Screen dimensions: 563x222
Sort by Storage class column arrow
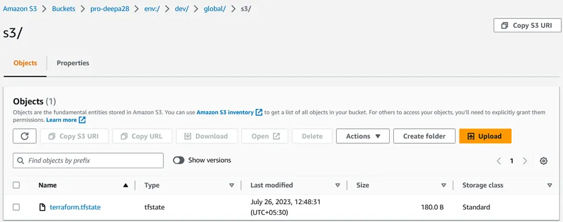[x=550, y=186]
